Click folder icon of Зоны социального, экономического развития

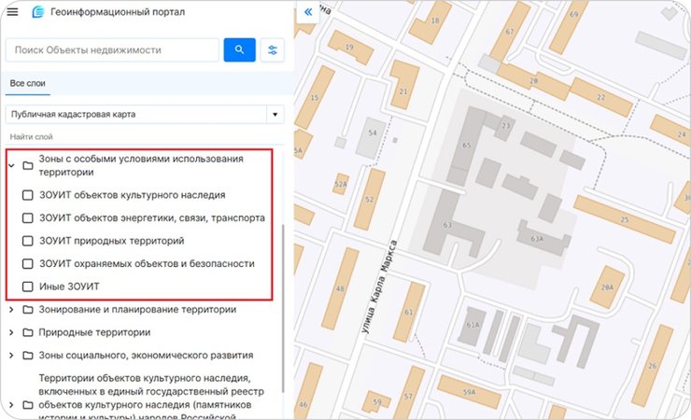pyautogui.click(x=28, y=356)
